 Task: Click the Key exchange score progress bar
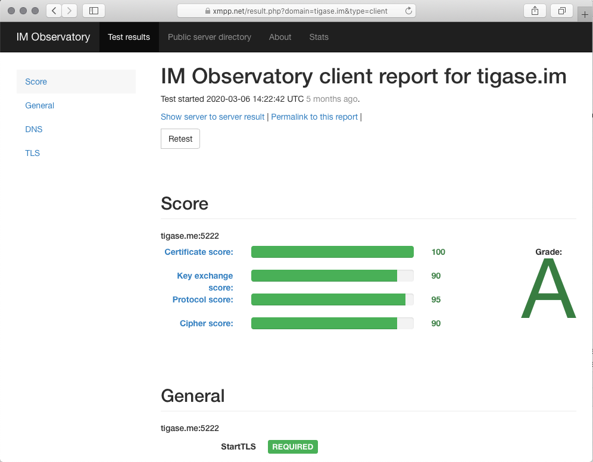coord(332,276)
